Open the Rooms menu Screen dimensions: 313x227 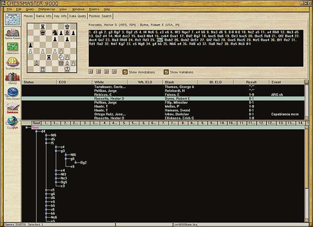point(94,9)
